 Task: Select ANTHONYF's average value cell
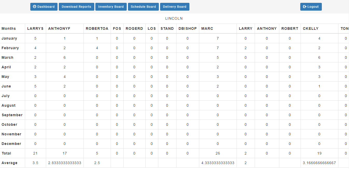click(65, 163)
